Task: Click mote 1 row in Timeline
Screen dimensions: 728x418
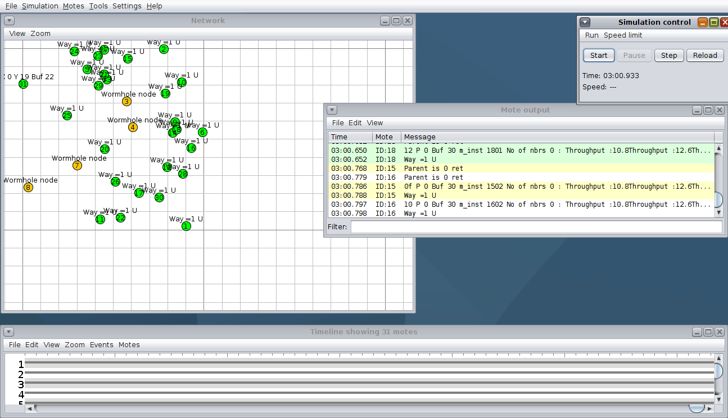Action: coord(369,364)
